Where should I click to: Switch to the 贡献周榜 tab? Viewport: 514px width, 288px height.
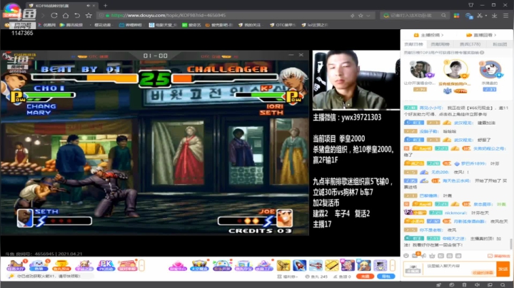440,44
